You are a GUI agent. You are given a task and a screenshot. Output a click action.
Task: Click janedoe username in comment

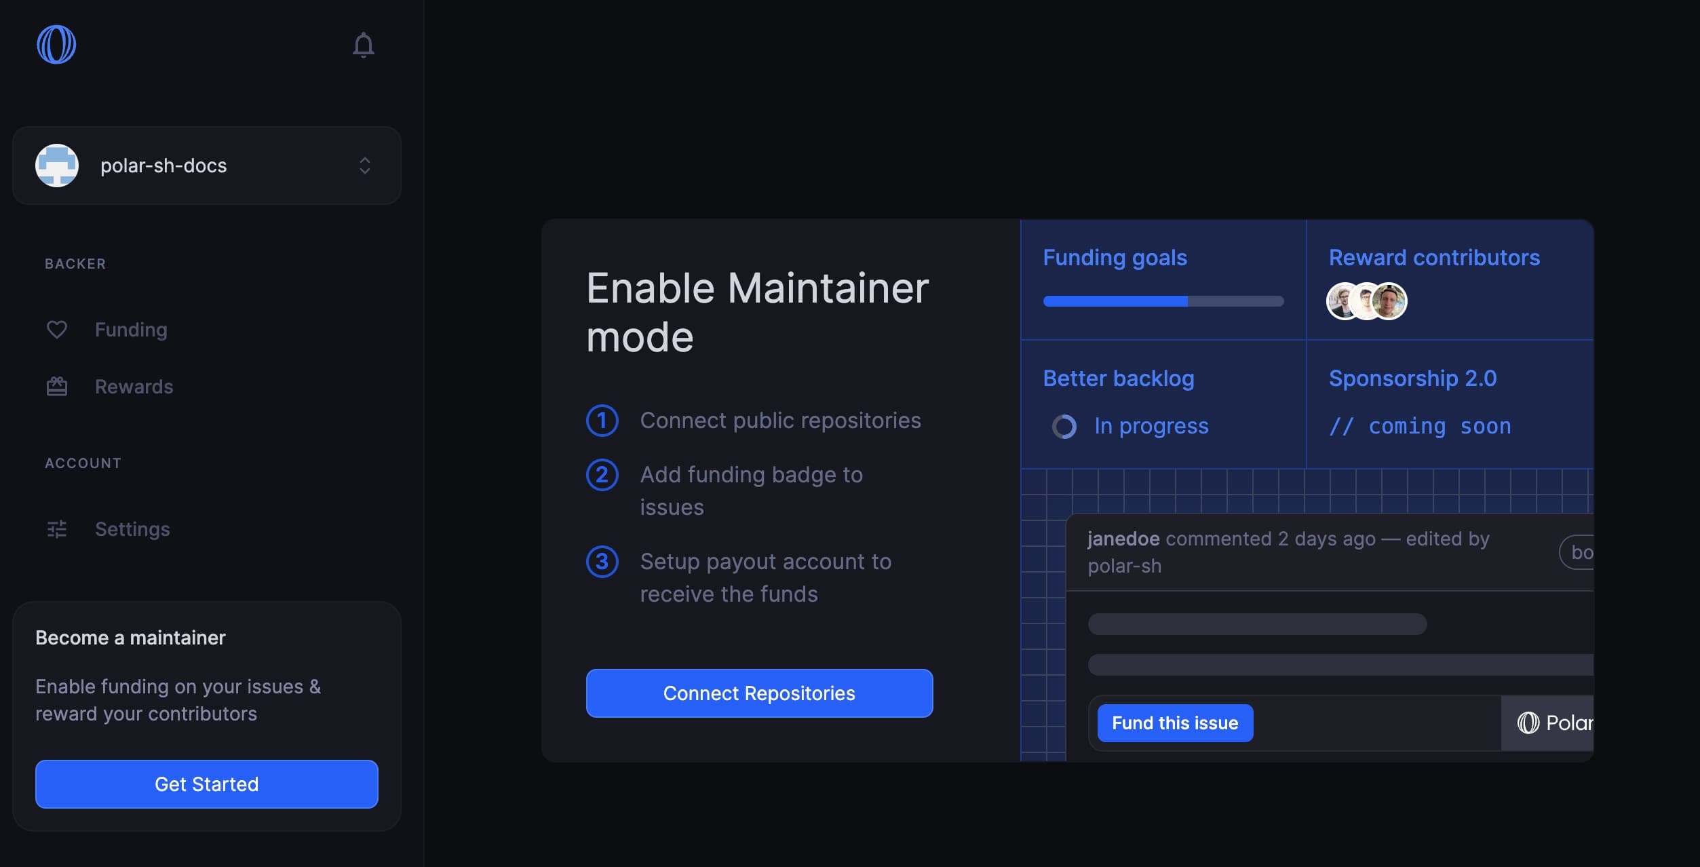[x=1123, y=539]
